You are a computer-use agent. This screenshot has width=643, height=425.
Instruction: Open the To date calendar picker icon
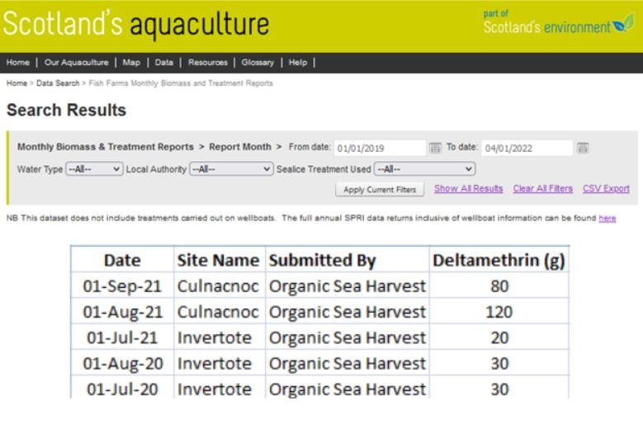(583, 148)
